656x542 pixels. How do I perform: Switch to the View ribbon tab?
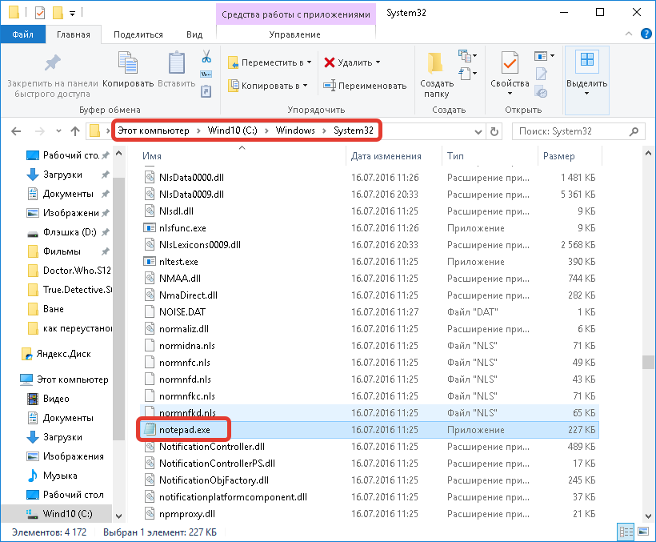point(194,34)
